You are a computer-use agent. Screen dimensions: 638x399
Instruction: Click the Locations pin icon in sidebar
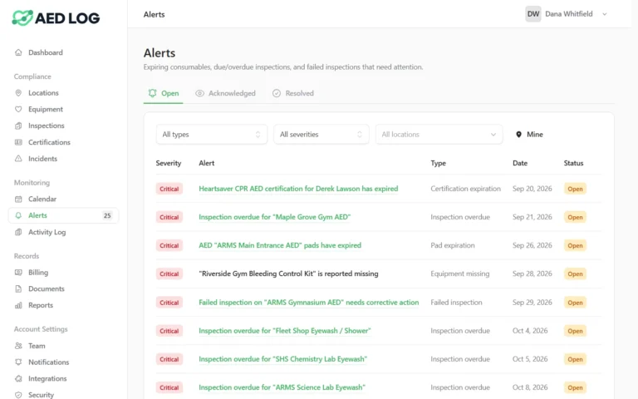point(18,93)
